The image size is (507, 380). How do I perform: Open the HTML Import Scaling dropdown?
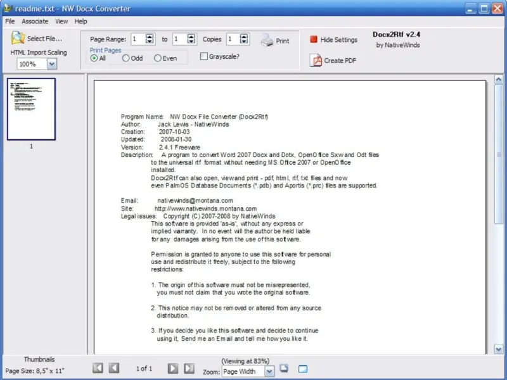coord(52,64)
